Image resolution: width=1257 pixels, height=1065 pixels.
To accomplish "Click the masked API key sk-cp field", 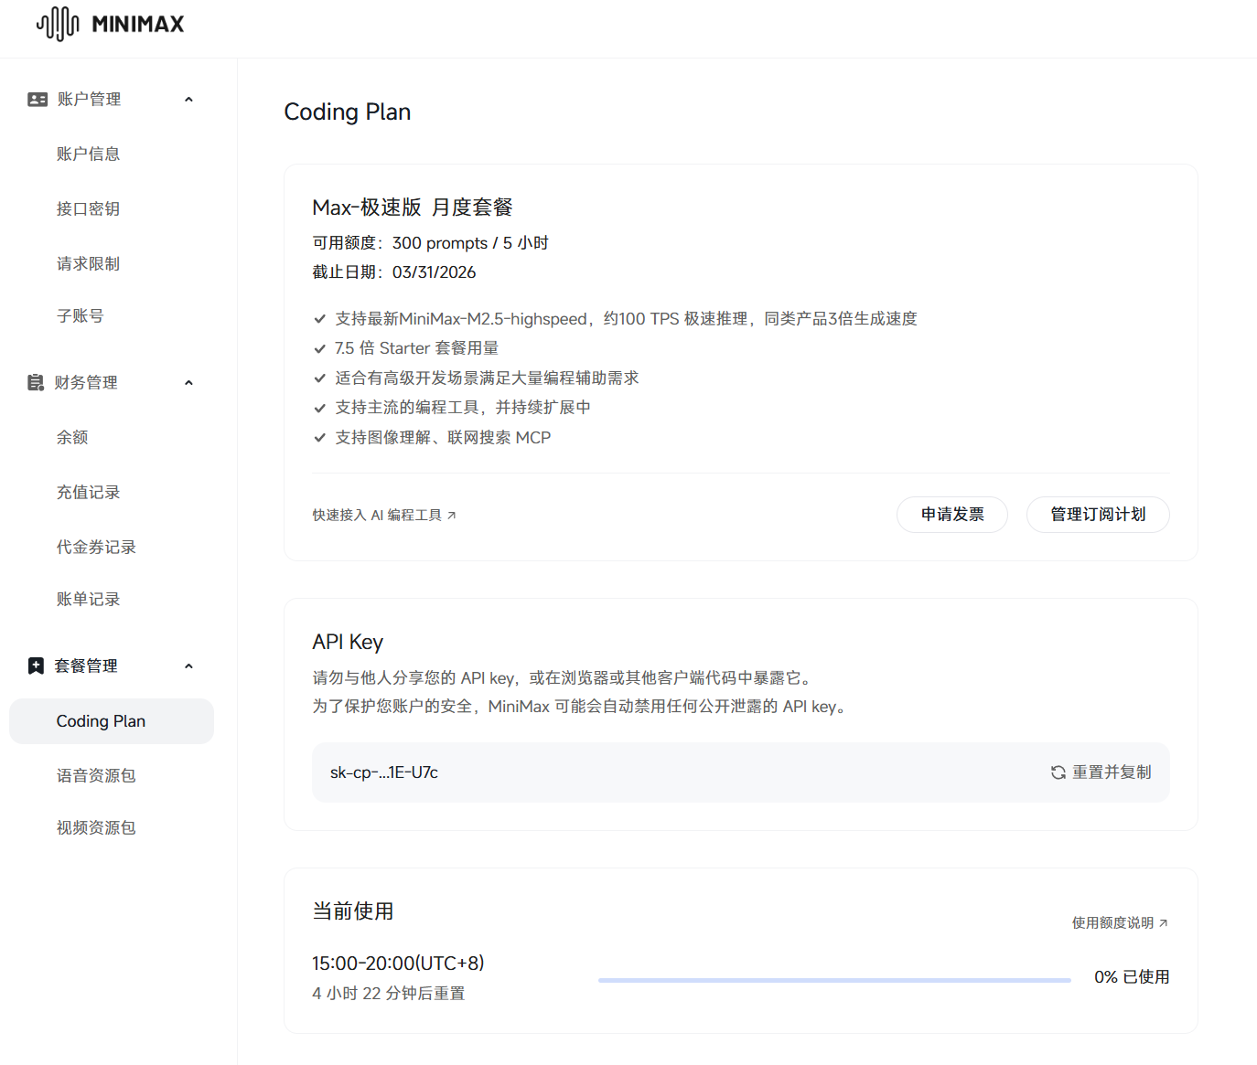I will pos(384,772).
